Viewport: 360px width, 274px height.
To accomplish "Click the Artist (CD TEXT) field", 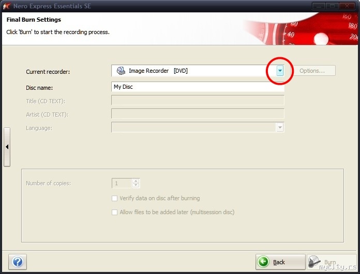I will pos(198,114).
